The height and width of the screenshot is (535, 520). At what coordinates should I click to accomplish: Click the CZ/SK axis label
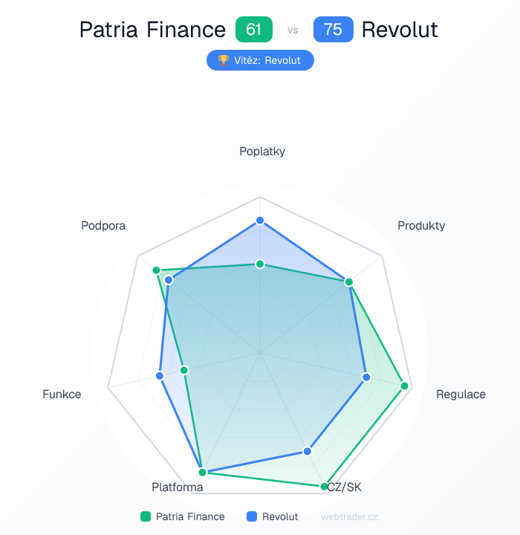345,487
